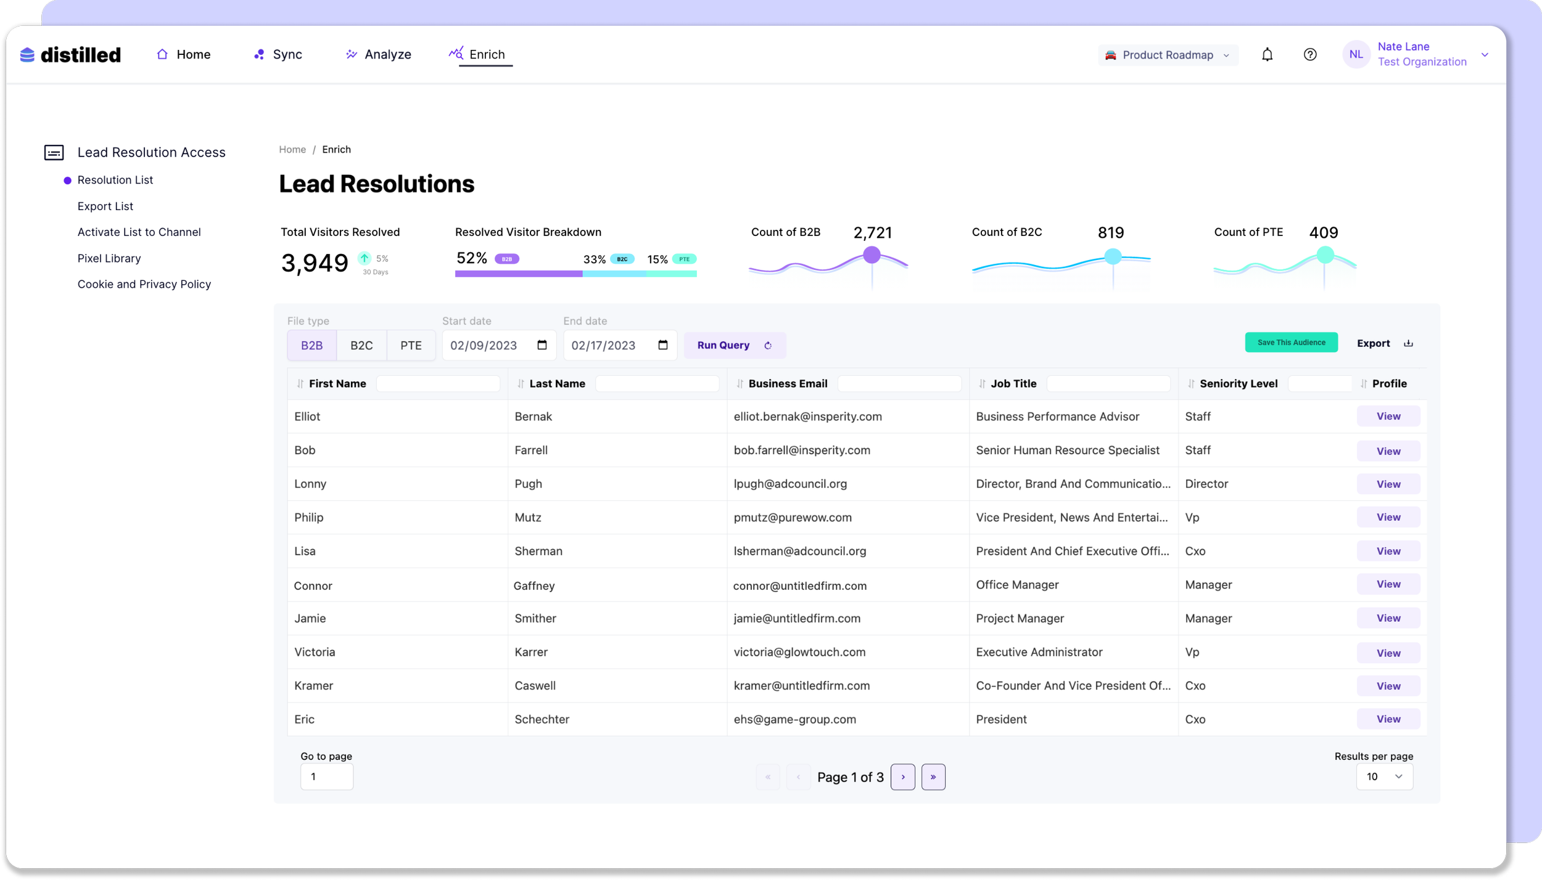This screenshot has height=880, width=1542.
Task: Click the distilled logo icon
Action: point(27,55)
